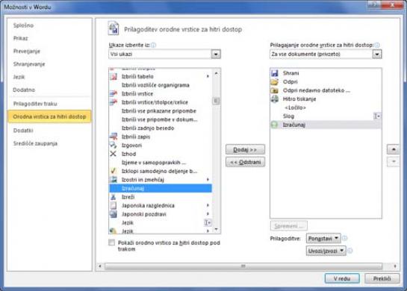This screenshot has height=291, width=407.
Task: Click the Izreži icon
Action: click(x=114, y=197)
